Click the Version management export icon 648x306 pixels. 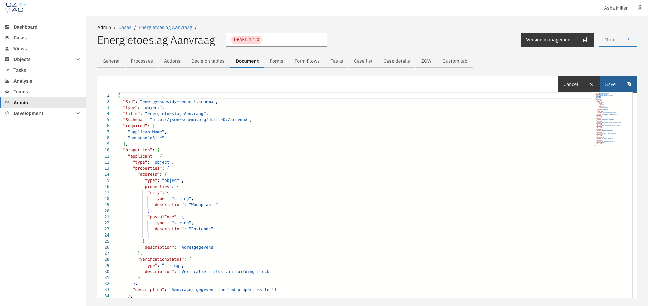coord(585,40)
